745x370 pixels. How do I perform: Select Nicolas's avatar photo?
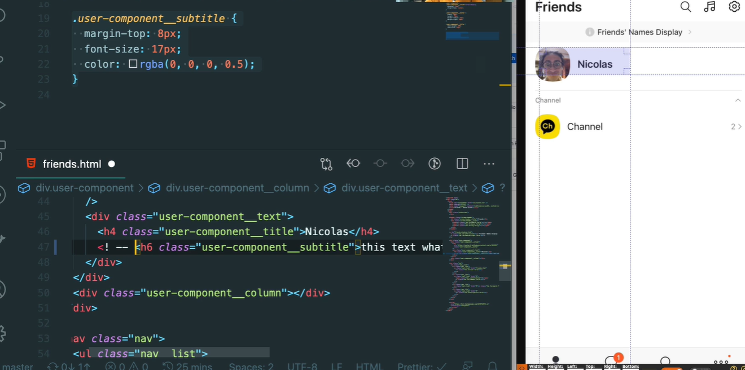point(553,64)
